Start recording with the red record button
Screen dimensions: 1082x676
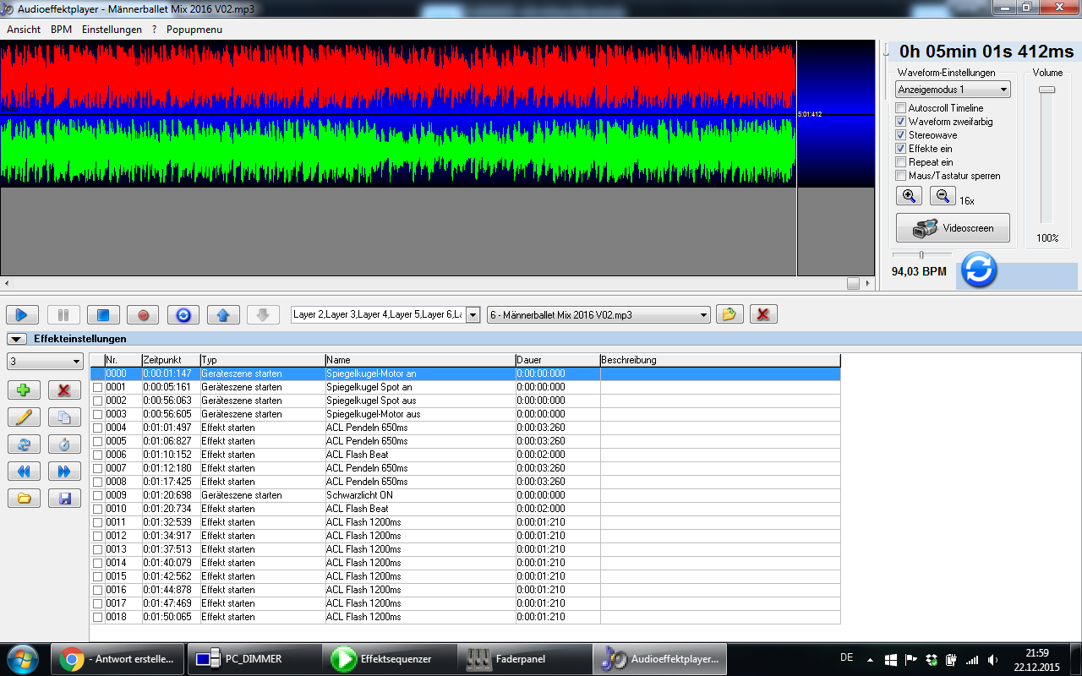tap(142, 313)
